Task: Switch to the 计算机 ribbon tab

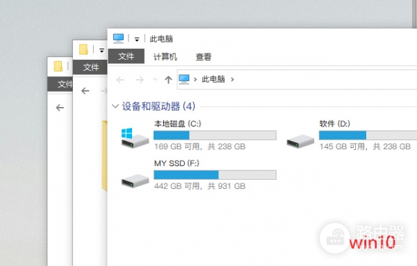Action: click(165, 56)
